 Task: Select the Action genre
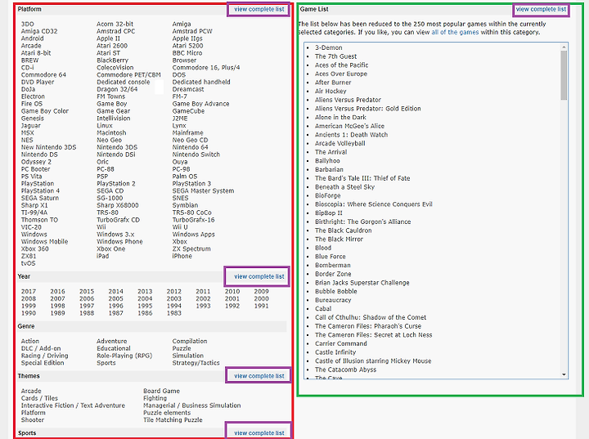coord(30,341)
